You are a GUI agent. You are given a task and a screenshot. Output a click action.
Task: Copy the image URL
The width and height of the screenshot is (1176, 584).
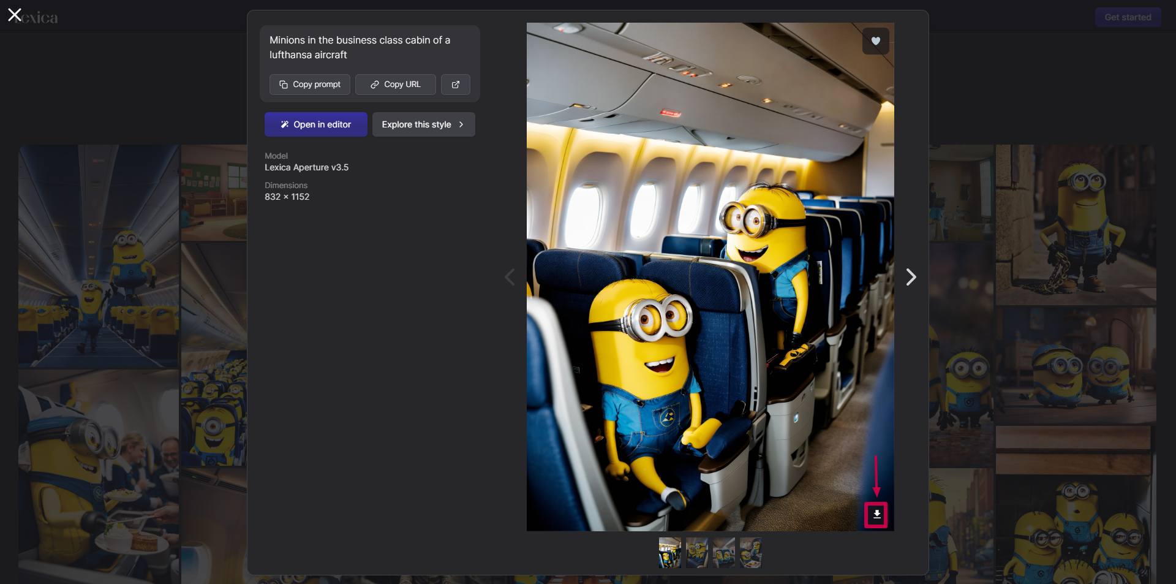(x=396, y=85)
